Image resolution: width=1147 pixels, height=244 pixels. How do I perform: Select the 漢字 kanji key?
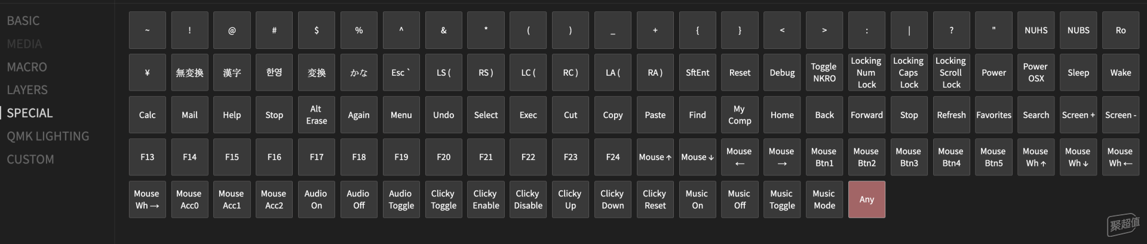coord(232,73)
